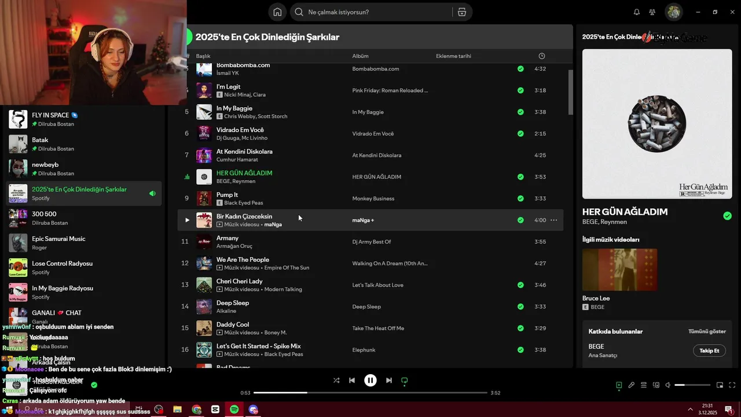Click Tümünü göster link
Viewport: 741px width, 417px height.
pos(707,331)
